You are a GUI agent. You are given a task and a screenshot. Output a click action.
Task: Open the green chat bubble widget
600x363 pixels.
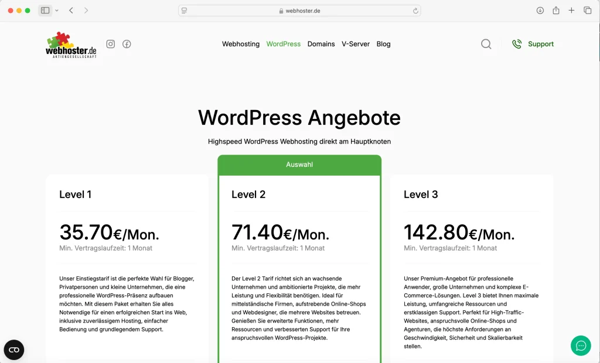pyautogui.click(x=581, y=345)
